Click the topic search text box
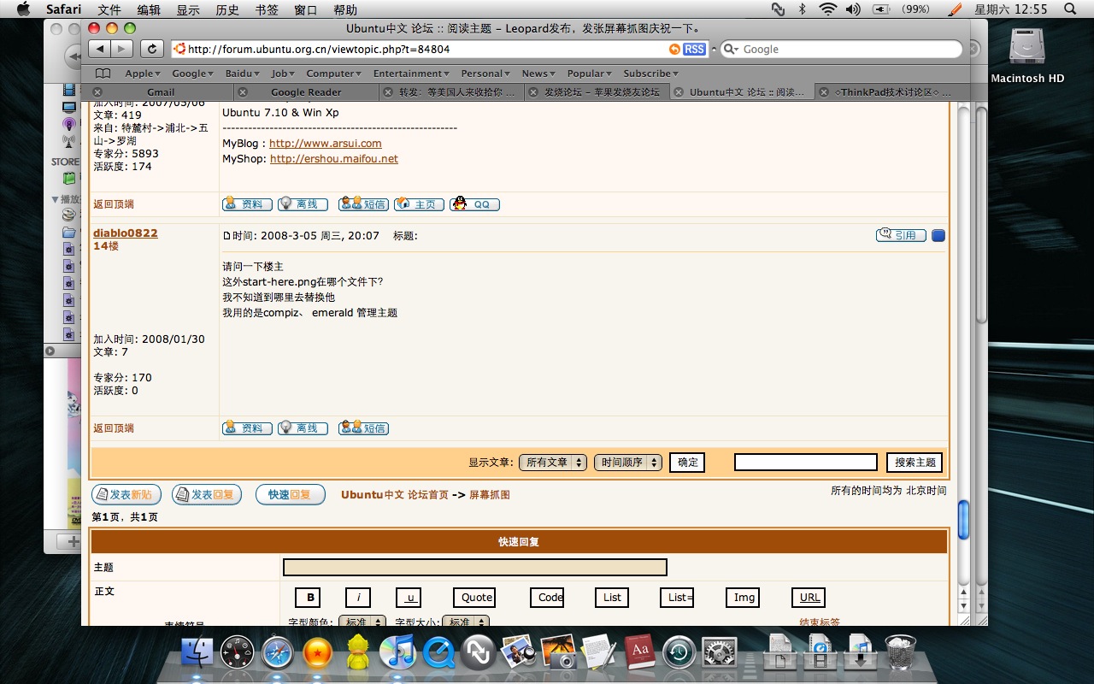This screenshot has width=1094, height=684. [x=805, y=463]
